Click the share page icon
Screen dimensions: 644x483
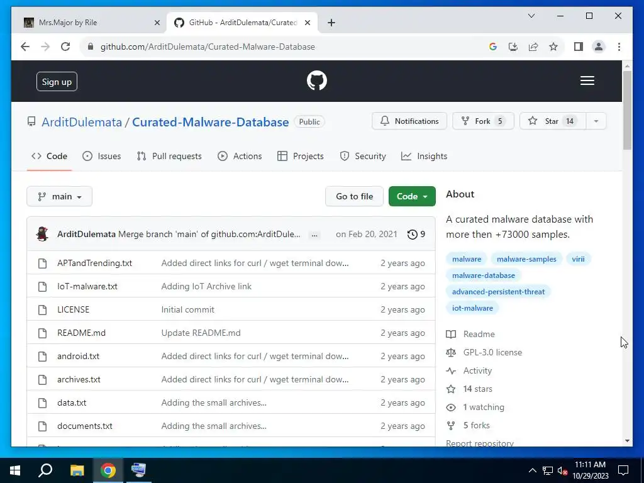533,47
